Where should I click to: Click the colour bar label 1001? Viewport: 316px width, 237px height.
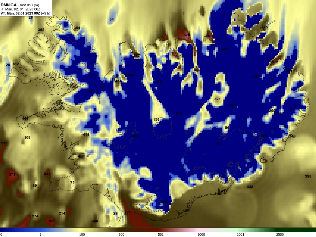(x=240, y=234)
